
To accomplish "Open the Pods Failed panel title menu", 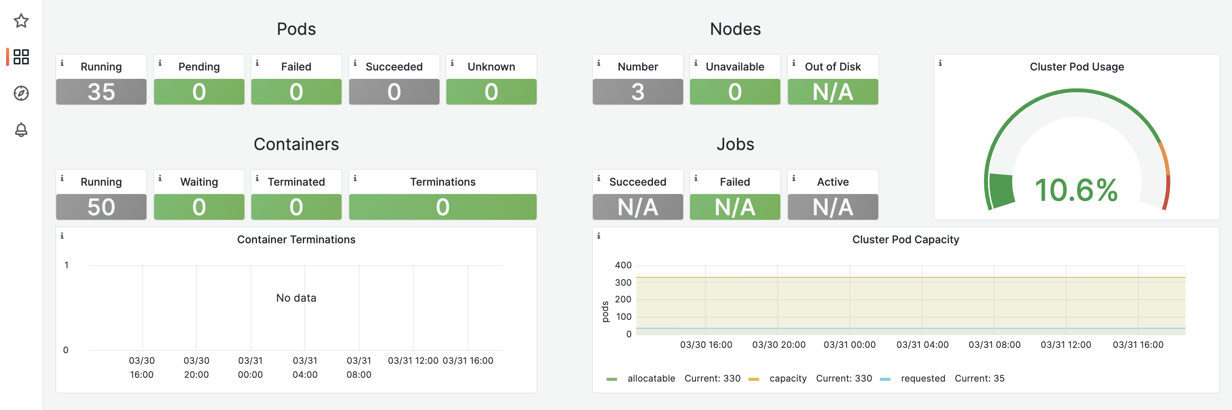I will [296, 67].
